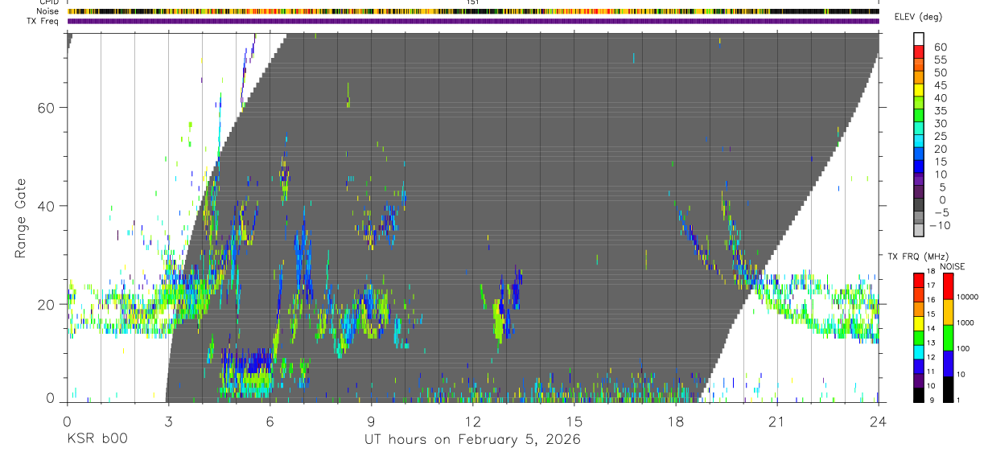This screenshot has height=456, width=988.
Task: Click ELEV legend value '-10'
Action: tap(941, 226)
